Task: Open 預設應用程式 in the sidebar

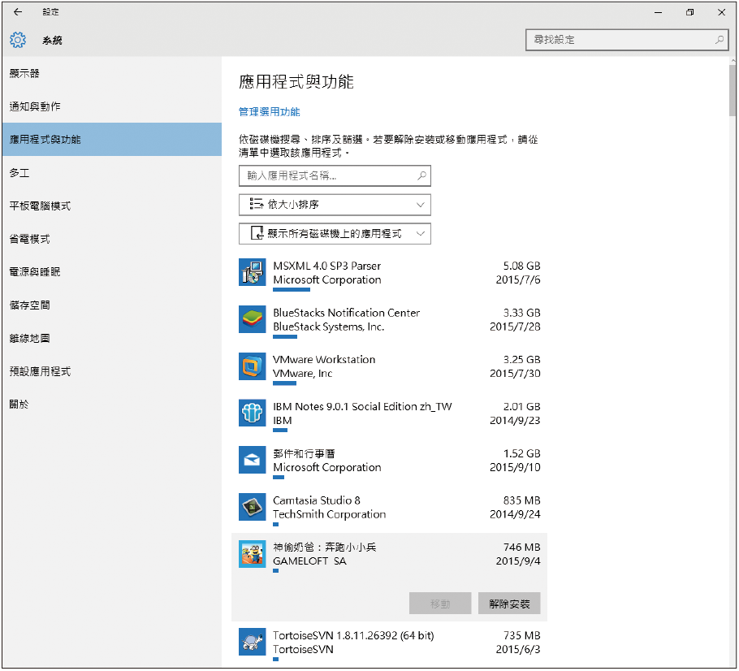Action: click(112, 371)
